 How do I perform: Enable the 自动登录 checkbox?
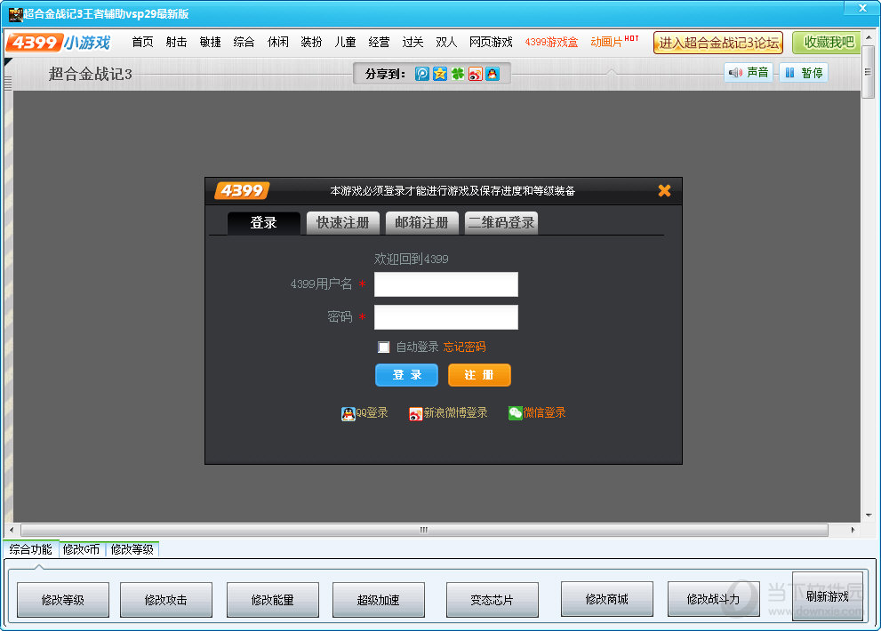(x=384, y=347)
